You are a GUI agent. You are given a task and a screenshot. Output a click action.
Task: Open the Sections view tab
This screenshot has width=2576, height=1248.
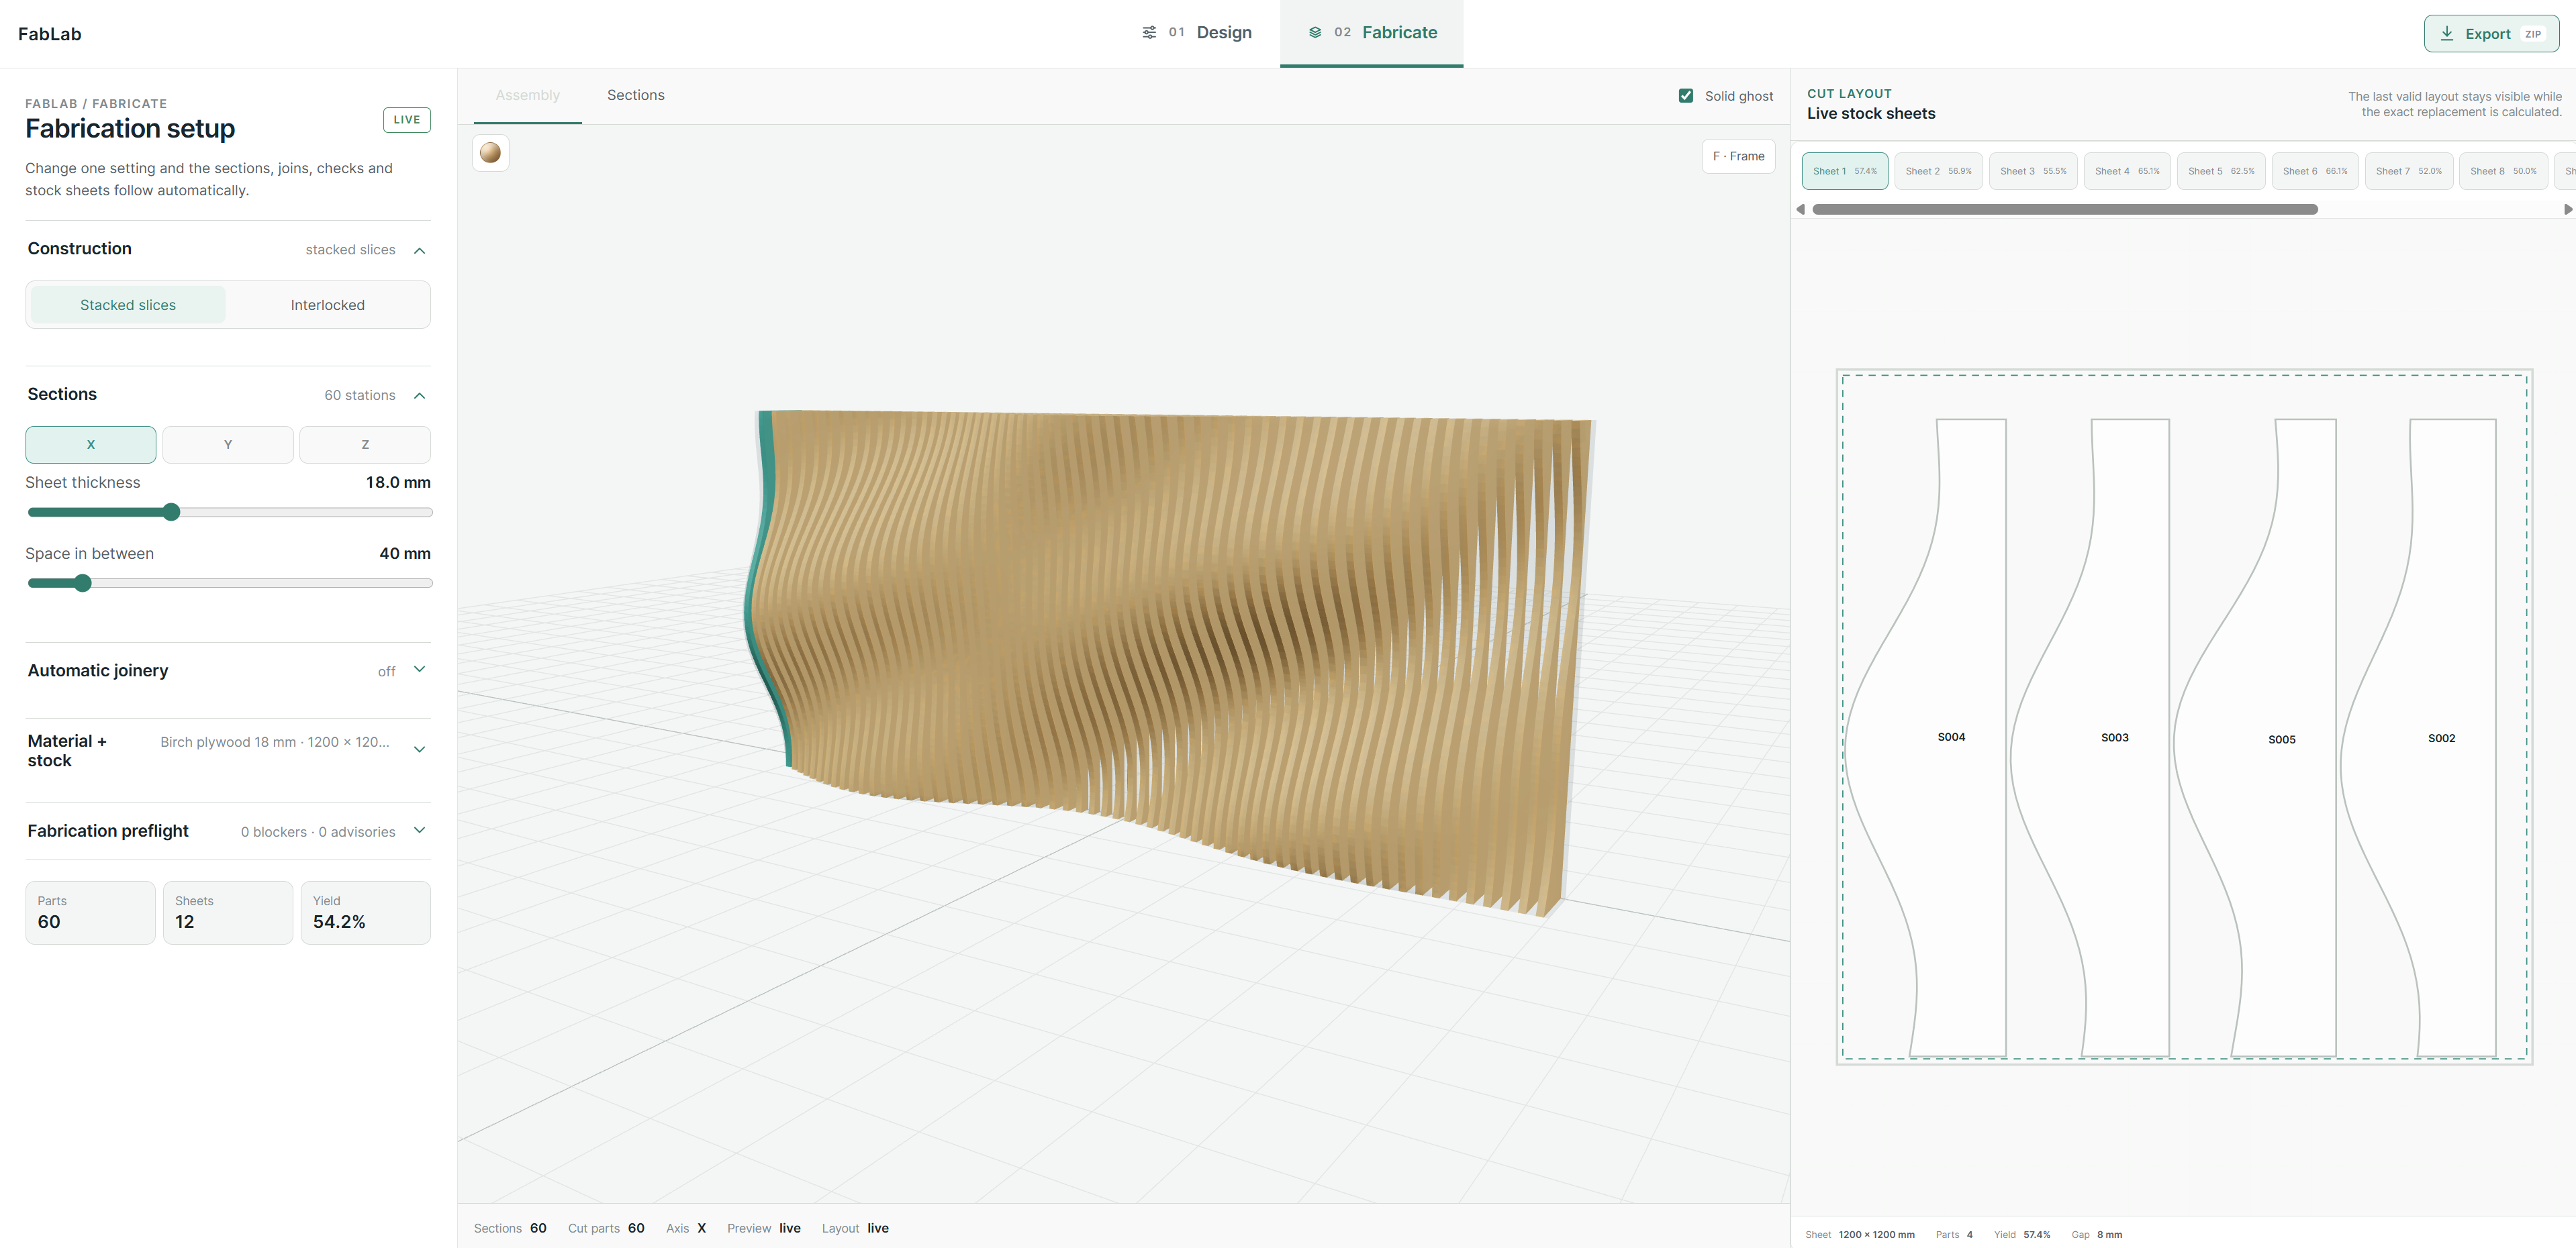pyautogui.click(x=636, y=95)
